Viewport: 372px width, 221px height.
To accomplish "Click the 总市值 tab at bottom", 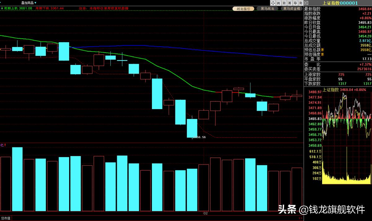I will pyautogui.click(x=6, y=218).
